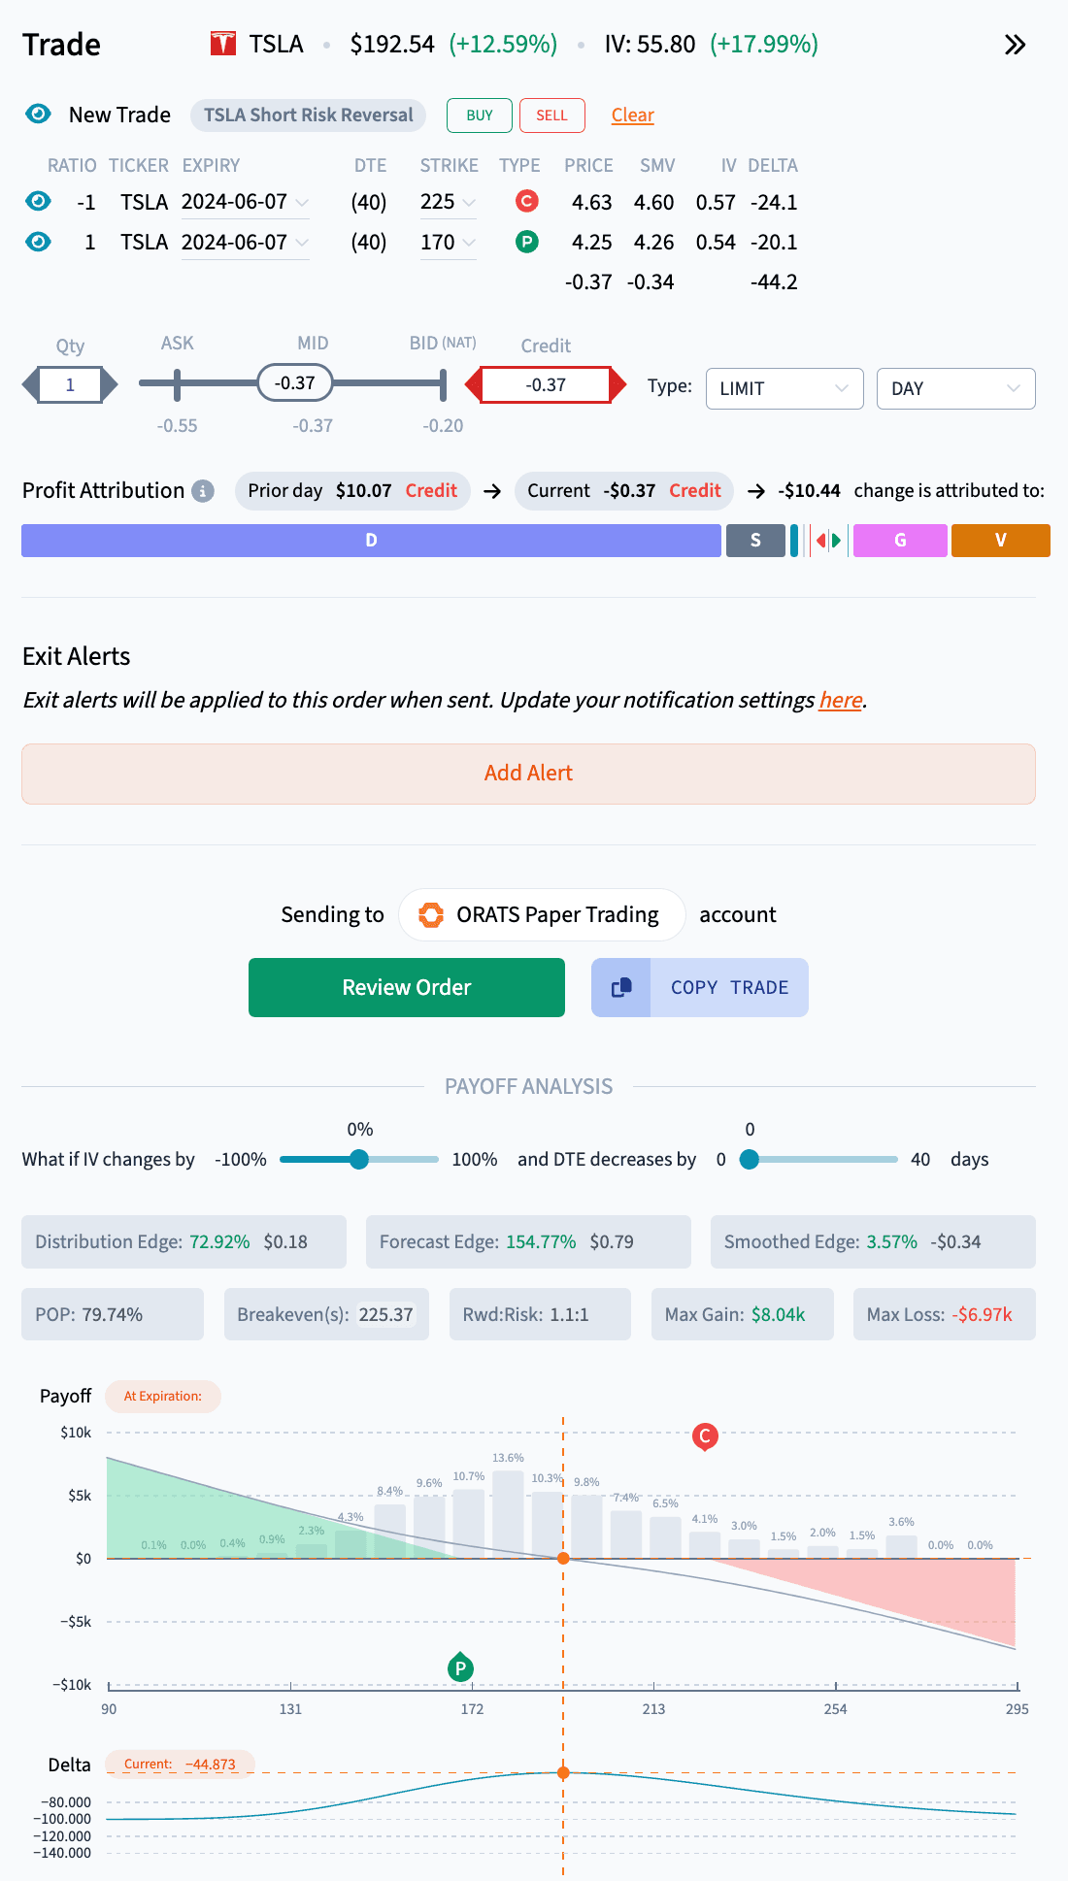Click the BUY button

(x=480, y=115)
